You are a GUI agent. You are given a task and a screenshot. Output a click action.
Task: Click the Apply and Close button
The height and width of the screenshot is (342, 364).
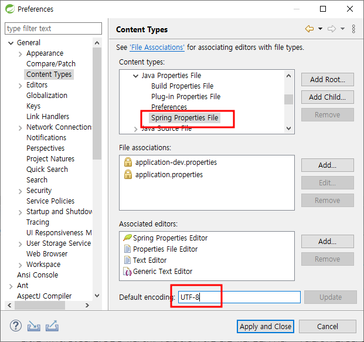click(x=266, y=326)
